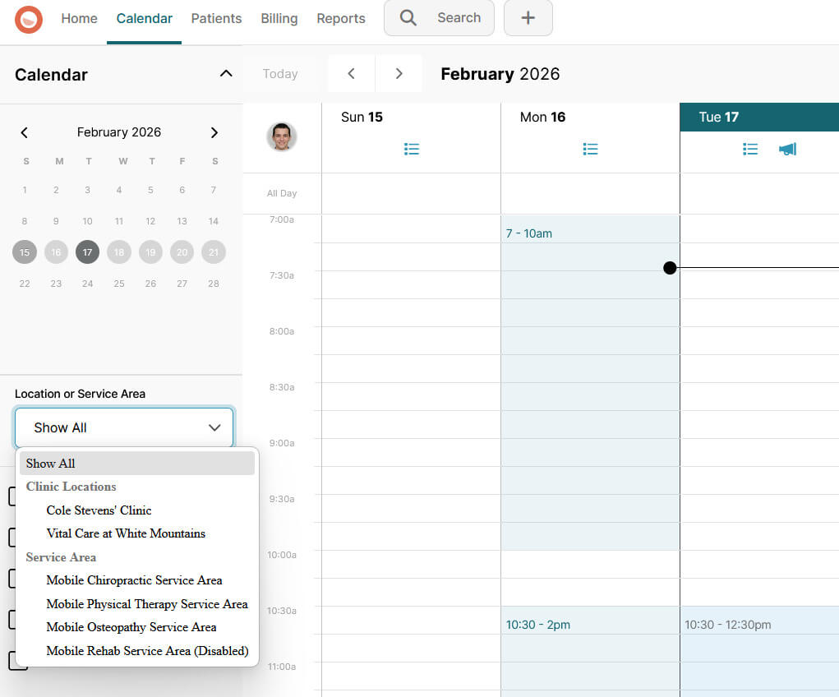Image resolution: width=839 pixels, height=697 pixels.
Task: Open the Reports section
Action: (341, 18)
